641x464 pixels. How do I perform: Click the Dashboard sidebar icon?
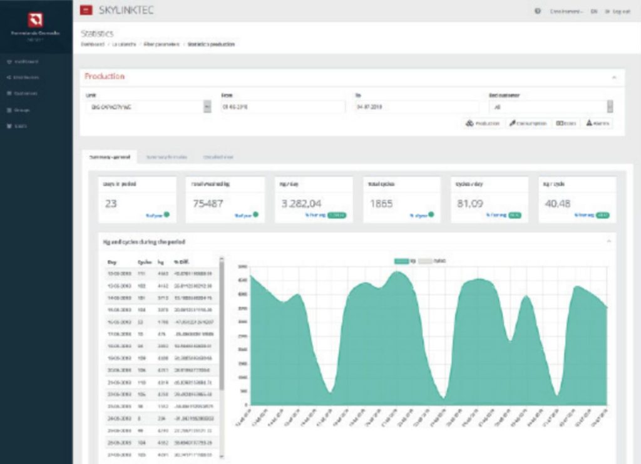(8, 61)
